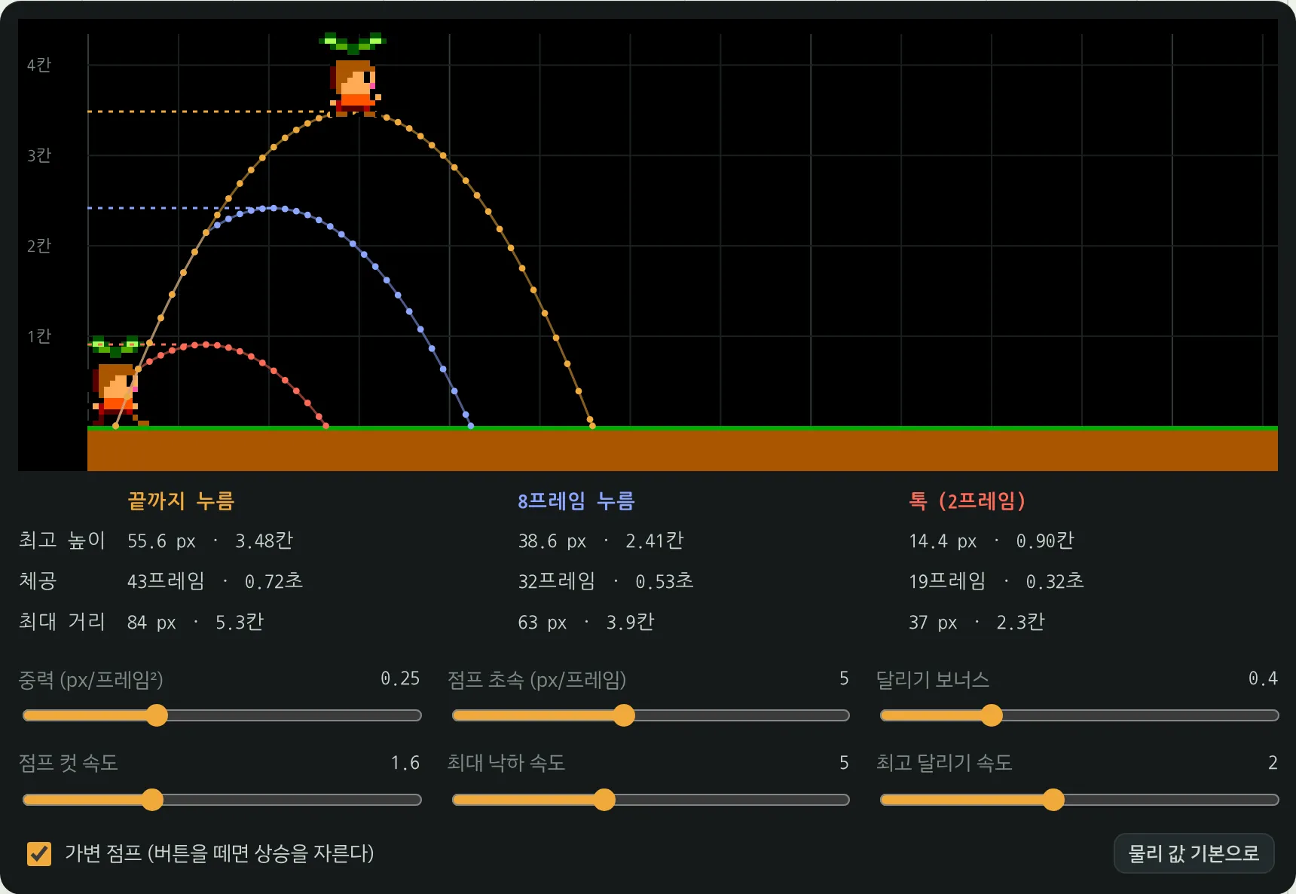Viewport: 1296px width, 894px height.
Task: Click the 끝까지 누름 column heading
Action: click(x=181, y=501)
